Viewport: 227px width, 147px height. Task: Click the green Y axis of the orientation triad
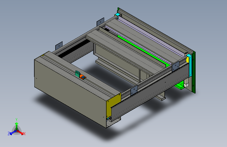17,126
